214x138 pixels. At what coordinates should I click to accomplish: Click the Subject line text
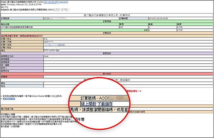[x=35, y=10]
